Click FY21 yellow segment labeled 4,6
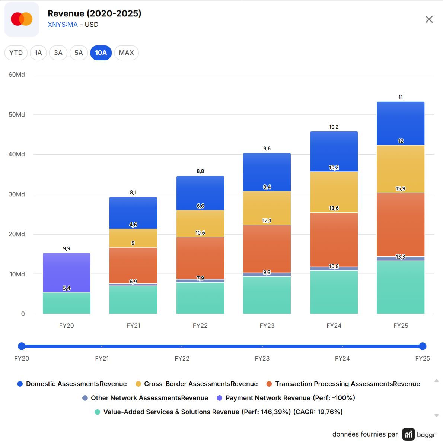 coord(133,238)
